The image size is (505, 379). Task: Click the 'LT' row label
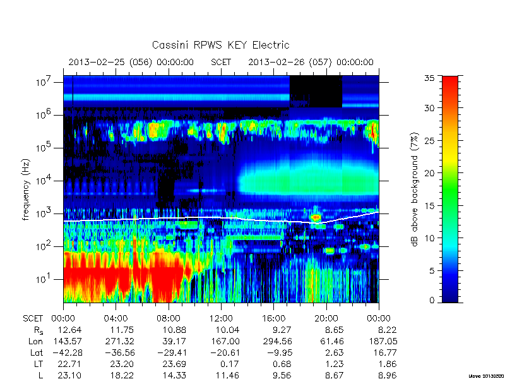38,364
